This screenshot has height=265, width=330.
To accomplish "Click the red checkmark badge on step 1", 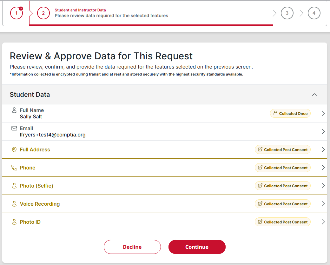I will pyautogui.click(x=21, y=9).
